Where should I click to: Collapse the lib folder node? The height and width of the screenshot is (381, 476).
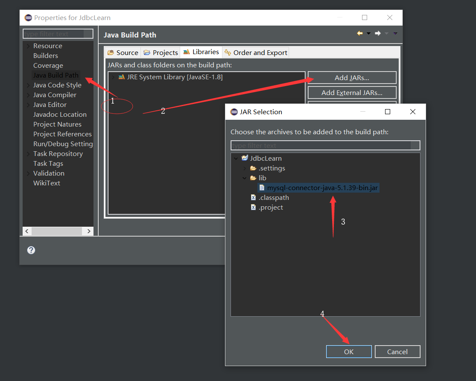(245, 178)
